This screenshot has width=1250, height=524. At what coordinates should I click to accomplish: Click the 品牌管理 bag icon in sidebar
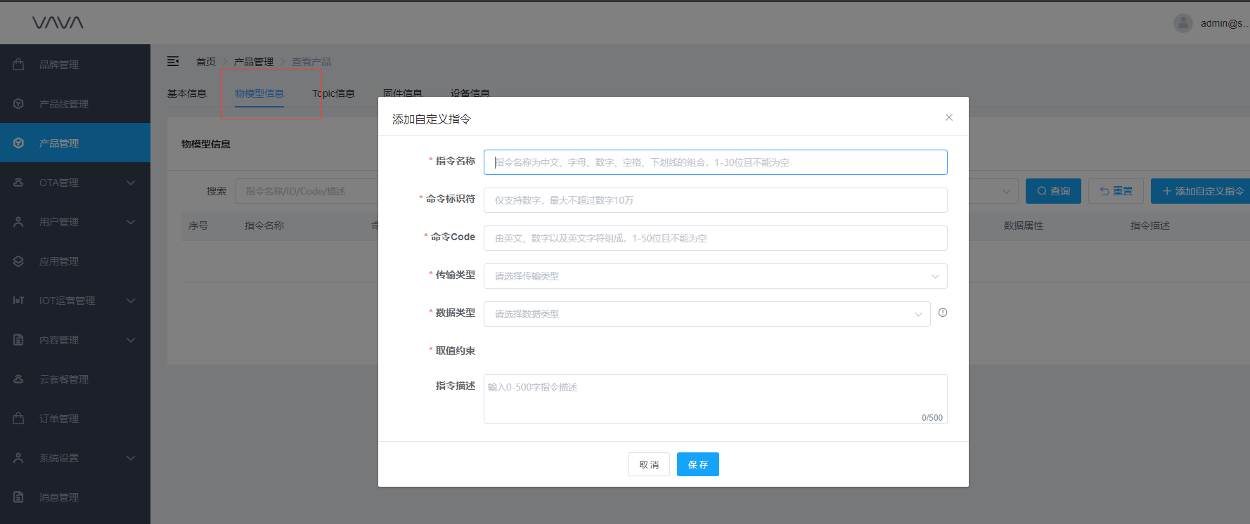point(19,64)
